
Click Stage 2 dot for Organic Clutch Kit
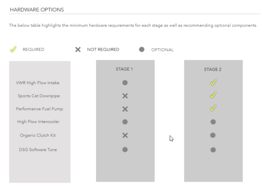213,135
